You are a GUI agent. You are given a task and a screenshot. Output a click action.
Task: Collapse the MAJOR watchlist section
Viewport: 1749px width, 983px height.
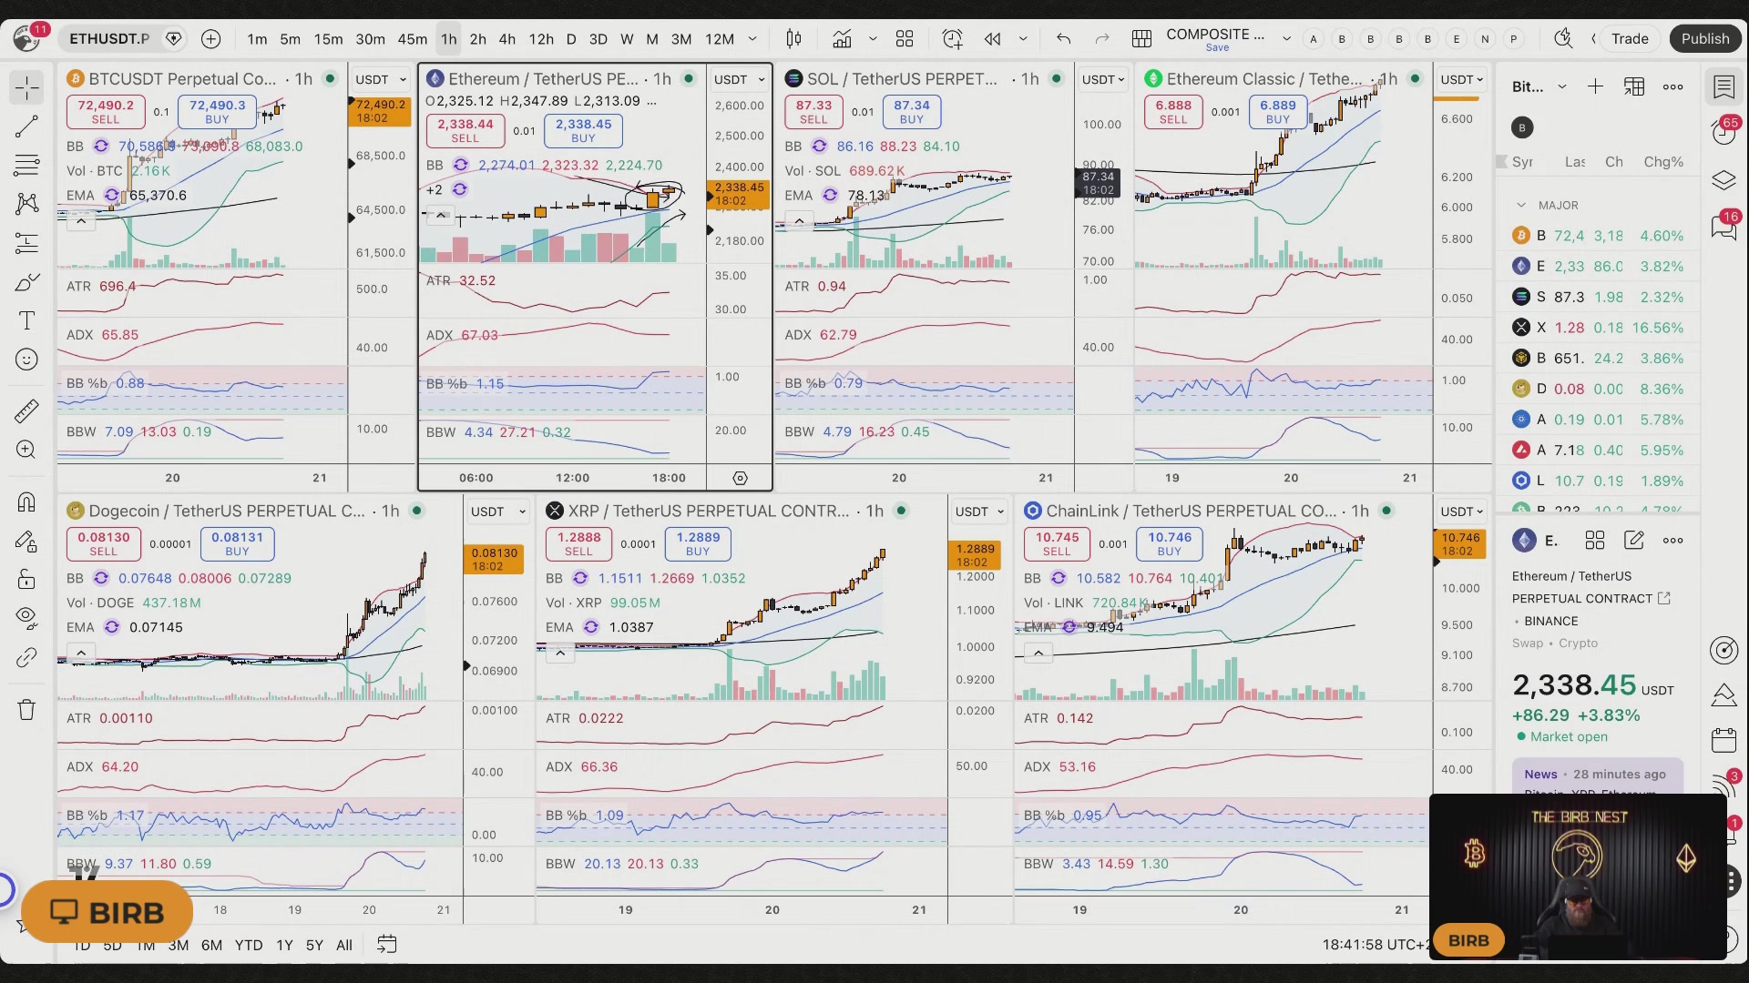point(1521,206)
